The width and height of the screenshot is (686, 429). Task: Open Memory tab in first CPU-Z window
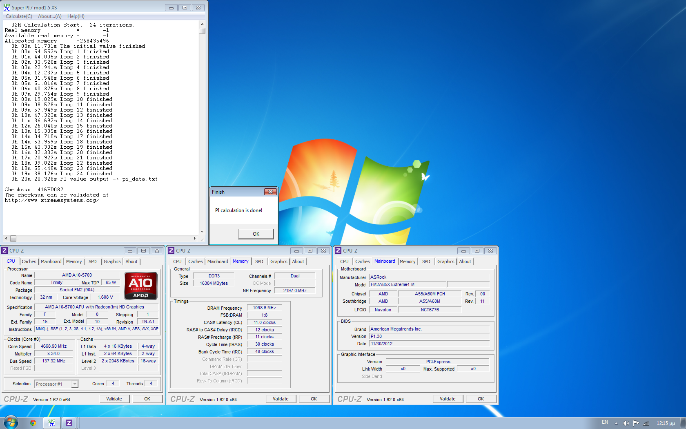click(74, 261)
